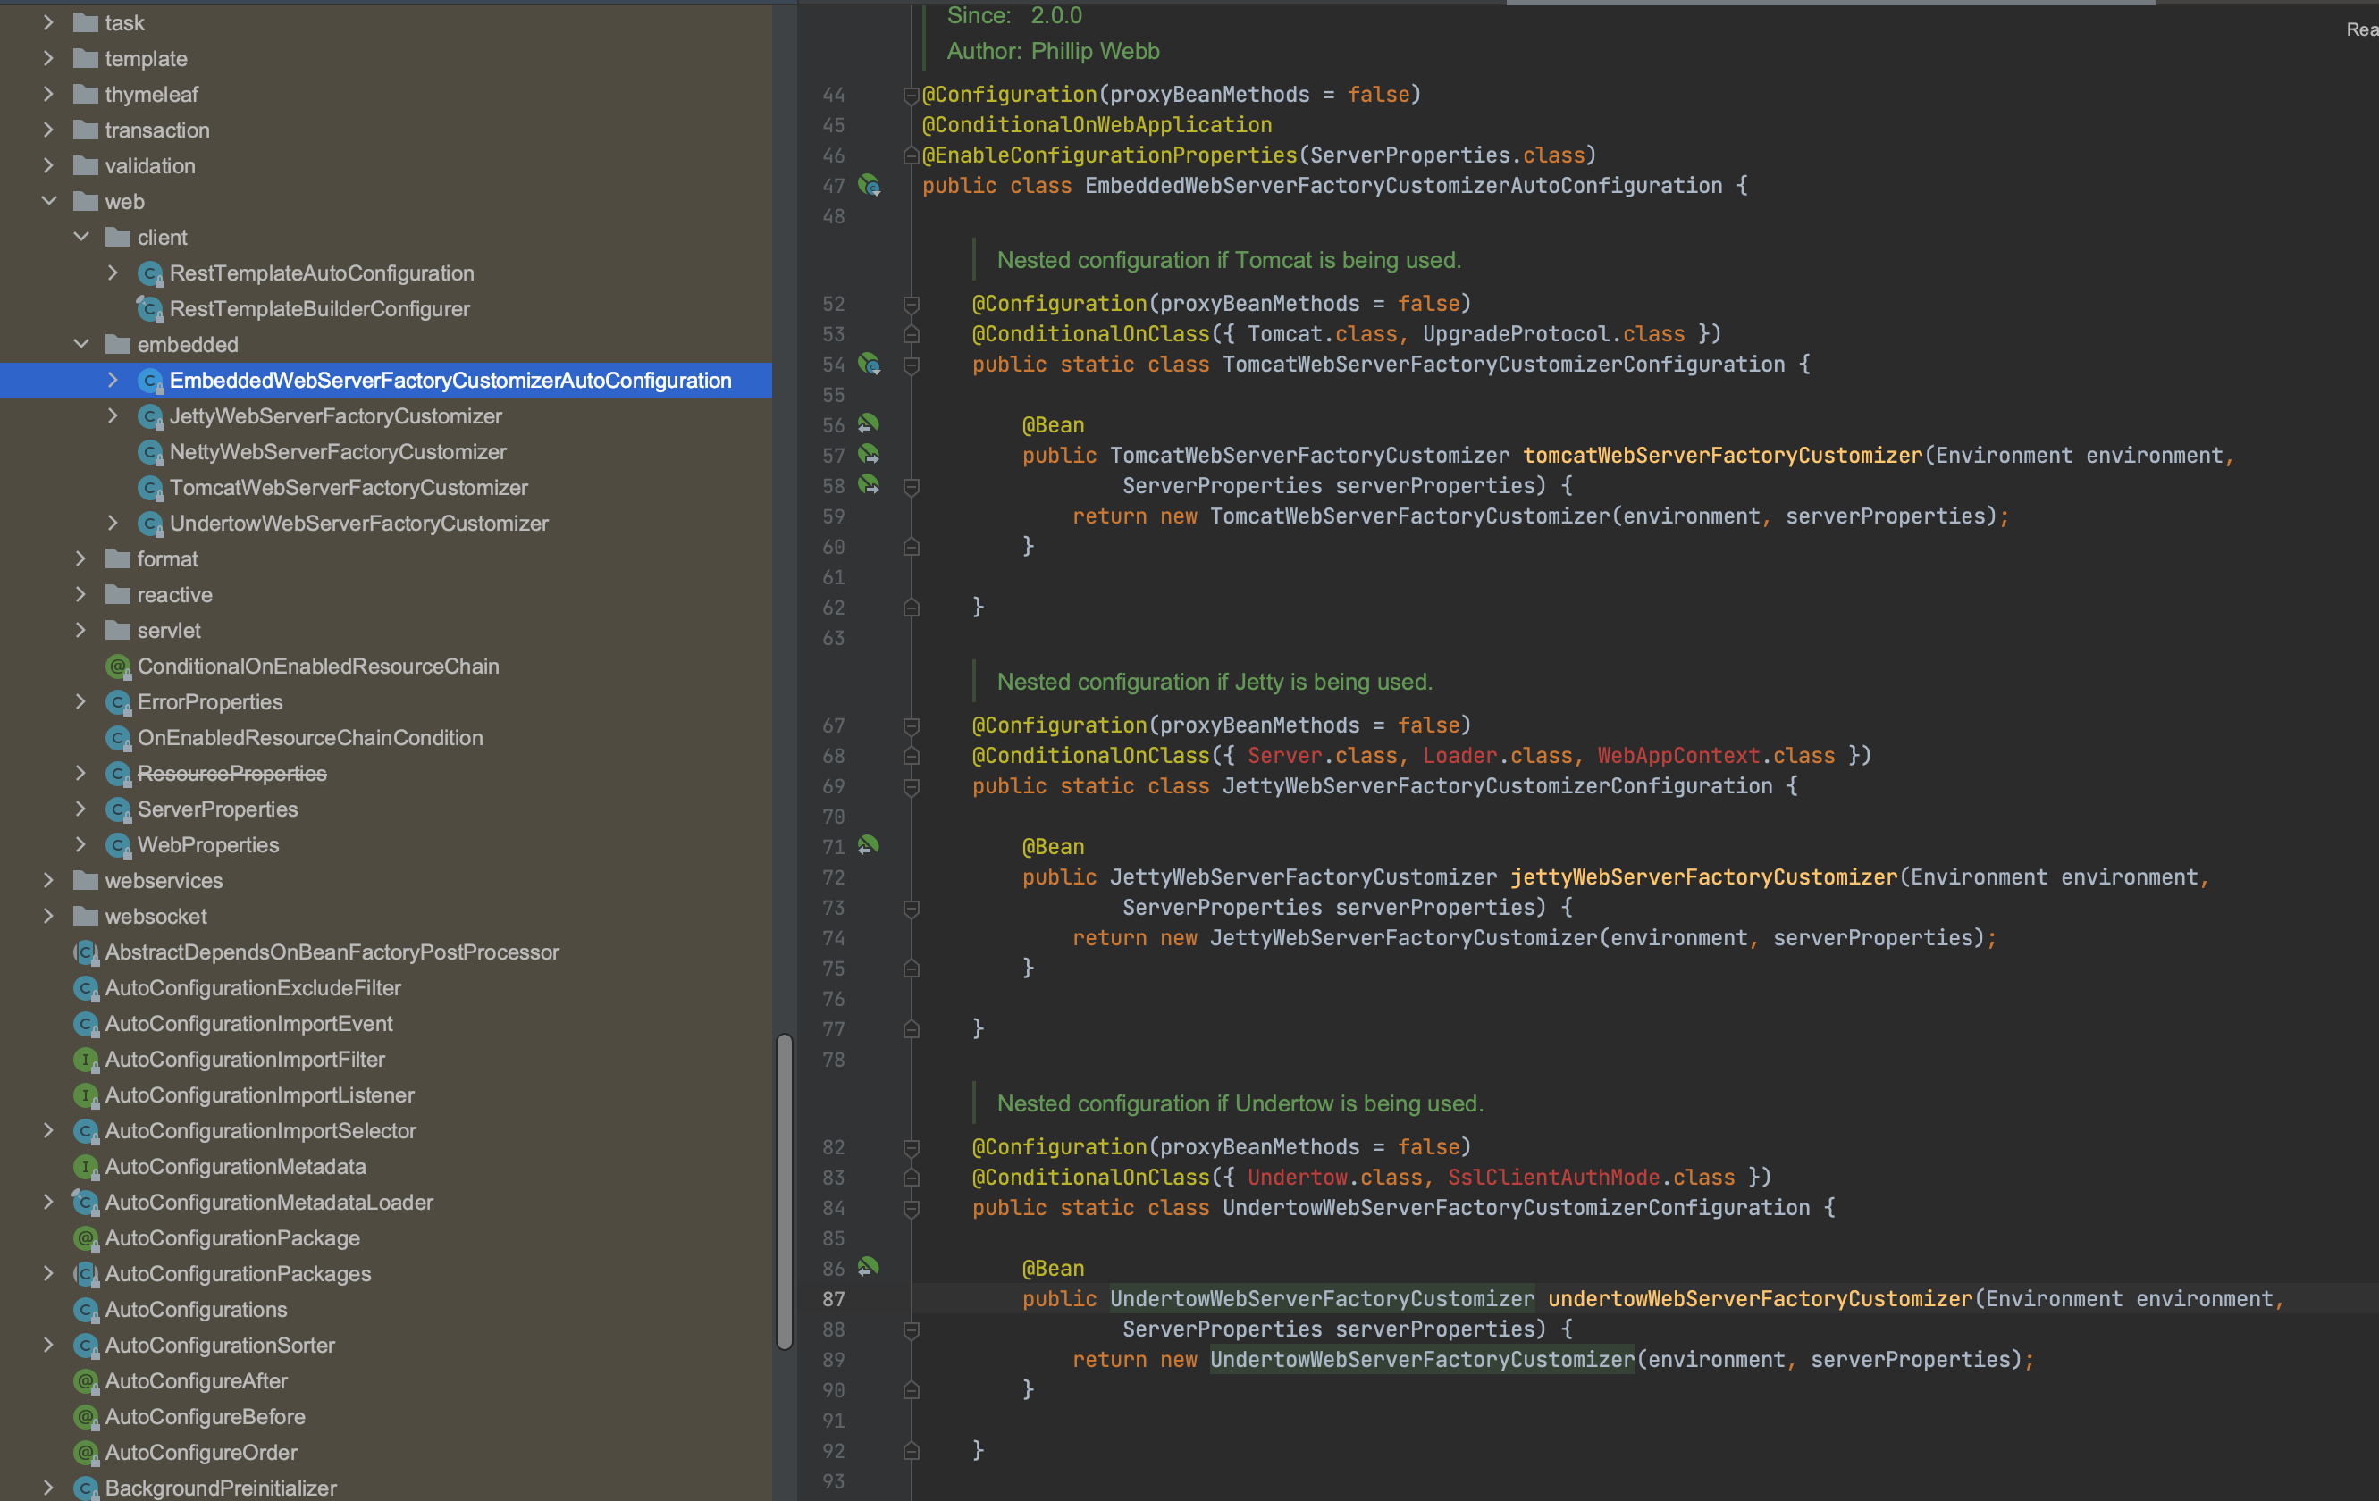The height and width of the screenshot is (1501, 2379).
Task: Click the folder icon of websocket
Action: 86,917
